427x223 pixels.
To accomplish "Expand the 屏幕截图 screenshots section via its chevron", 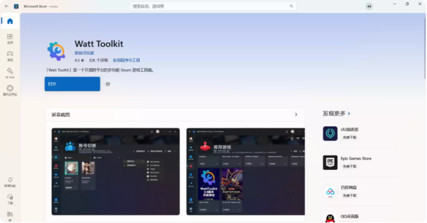I will [x=296, y=114].
